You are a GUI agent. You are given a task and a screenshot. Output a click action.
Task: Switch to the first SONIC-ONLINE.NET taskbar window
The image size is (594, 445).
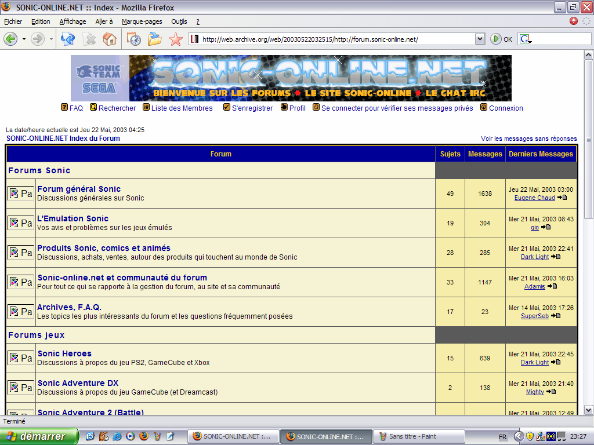pos(234,436)
